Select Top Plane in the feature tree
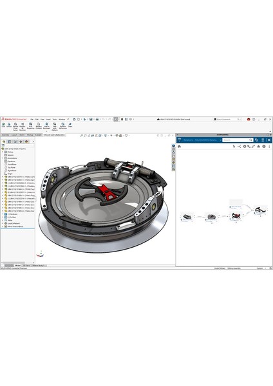The image size is (273, 386). coord(11,167)
